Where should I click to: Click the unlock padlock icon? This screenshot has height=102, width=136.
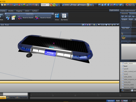click(122, 34)
